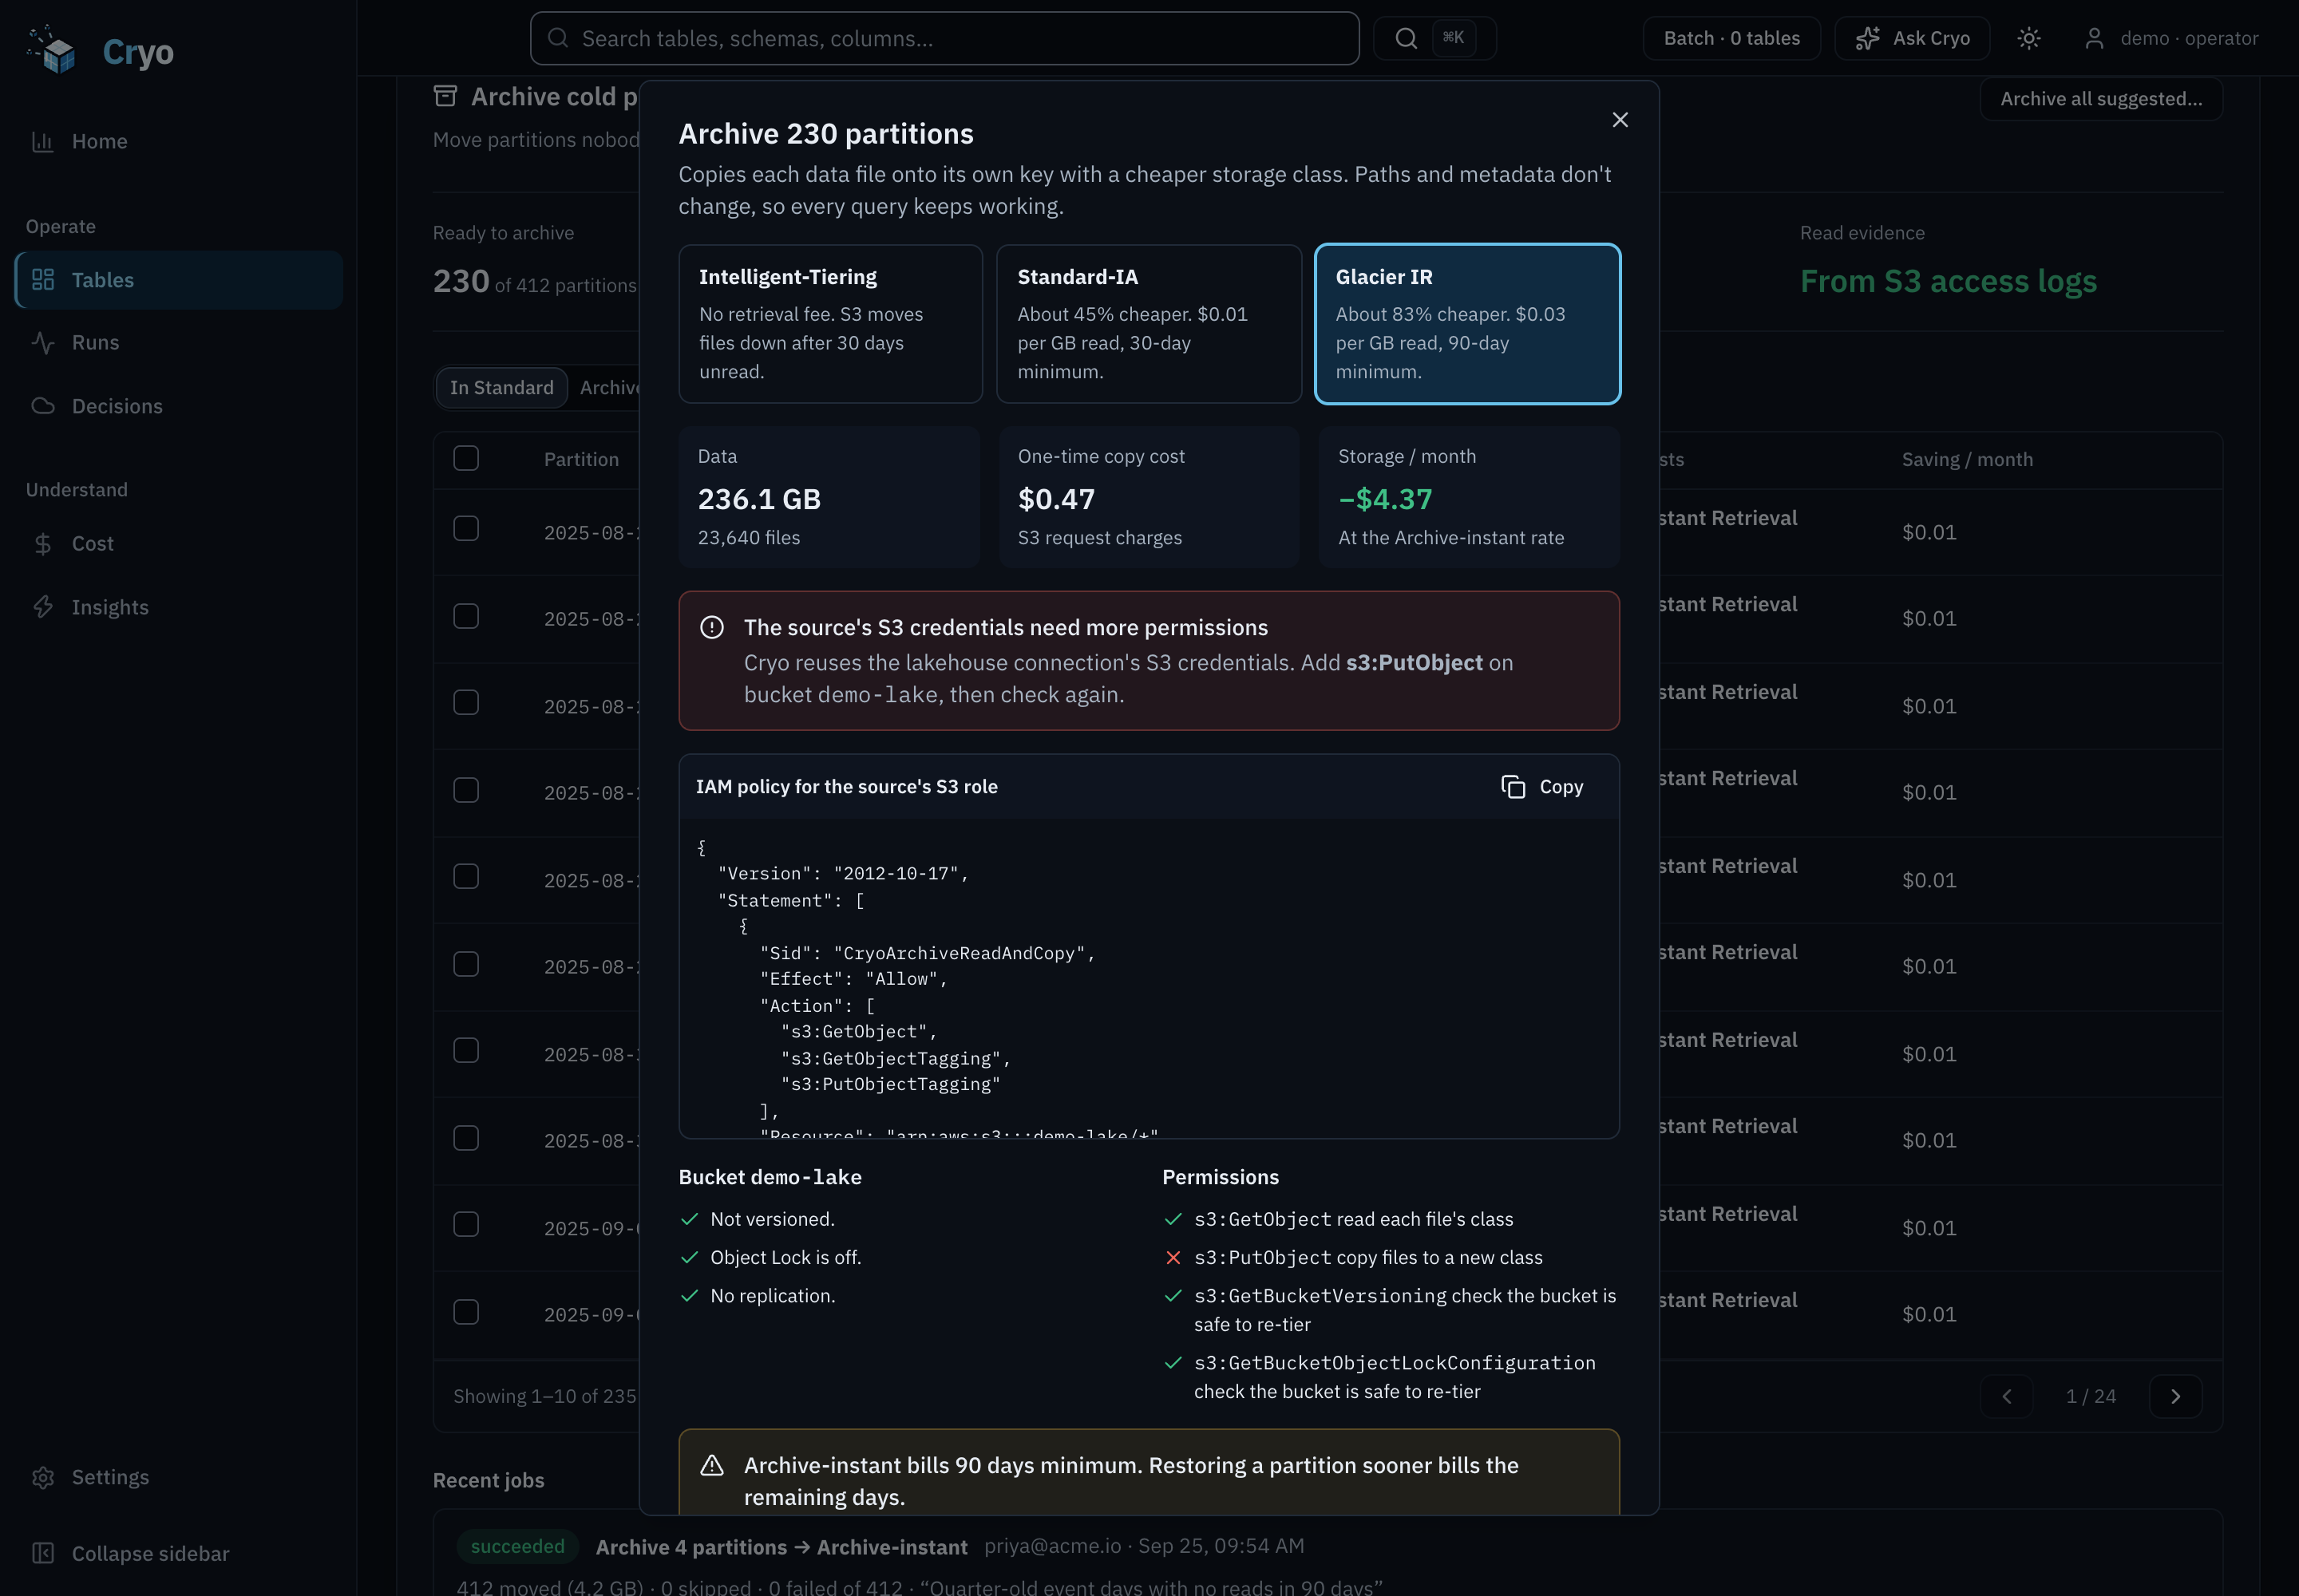This screenshot has height=1596, width=2299.
Task: Click priya@acme.io in recent jobs
Action: (x=1052, y=1546)
